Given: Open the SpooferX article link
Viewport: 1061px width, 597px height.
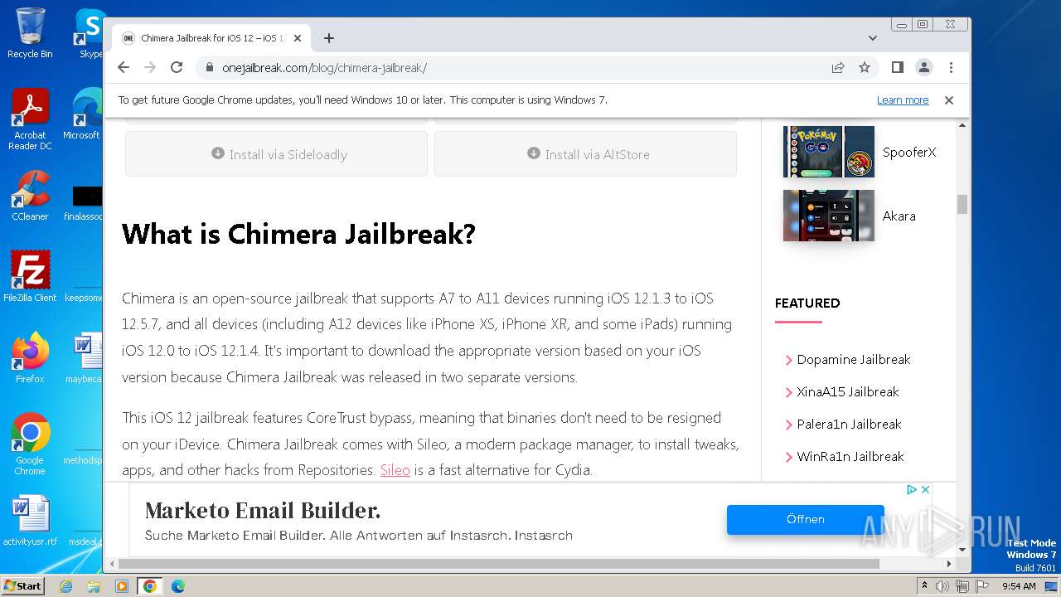Looking at the screenshot, I should [909, 153].
